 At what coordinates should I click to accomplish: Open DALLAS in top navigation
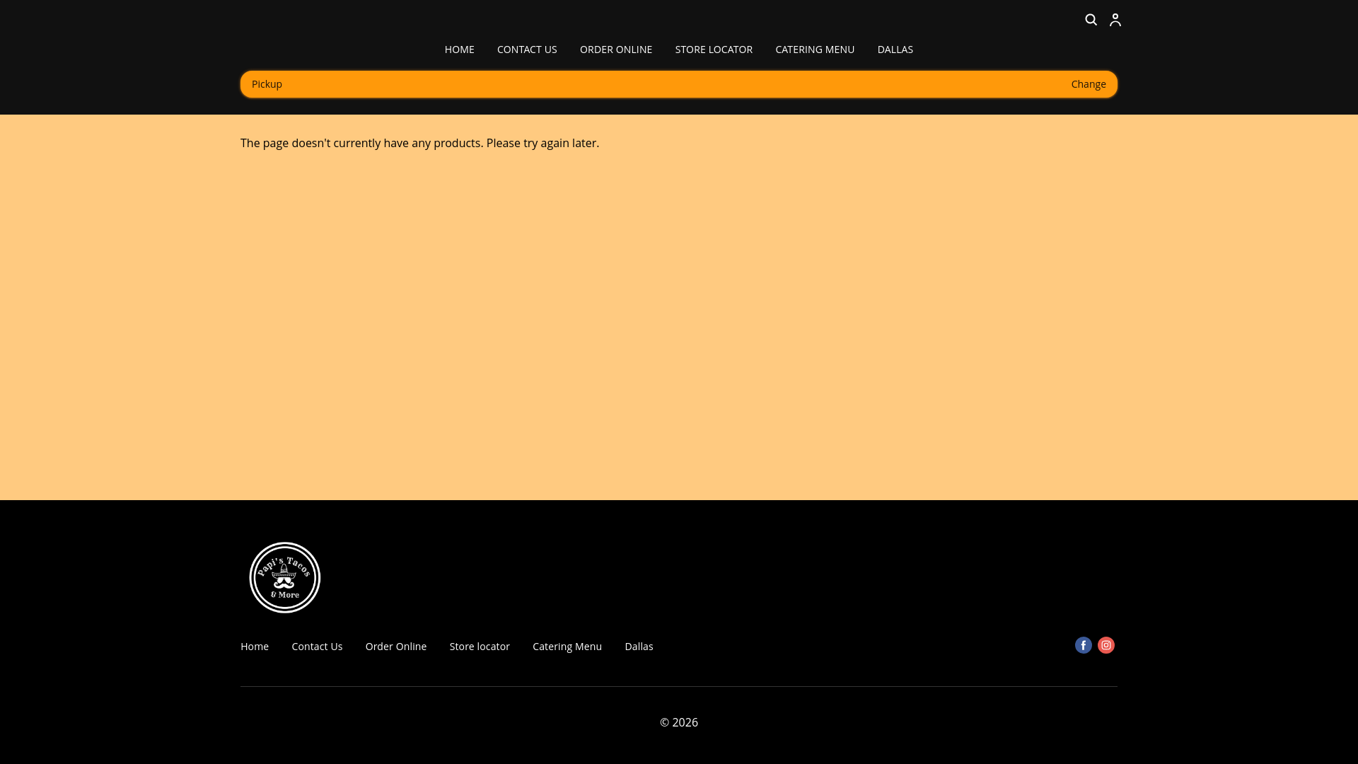click(895, 50)
